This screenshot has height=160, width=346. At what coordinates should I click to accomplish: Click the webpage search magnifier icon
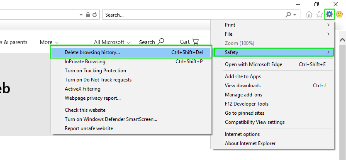[161, 41]
